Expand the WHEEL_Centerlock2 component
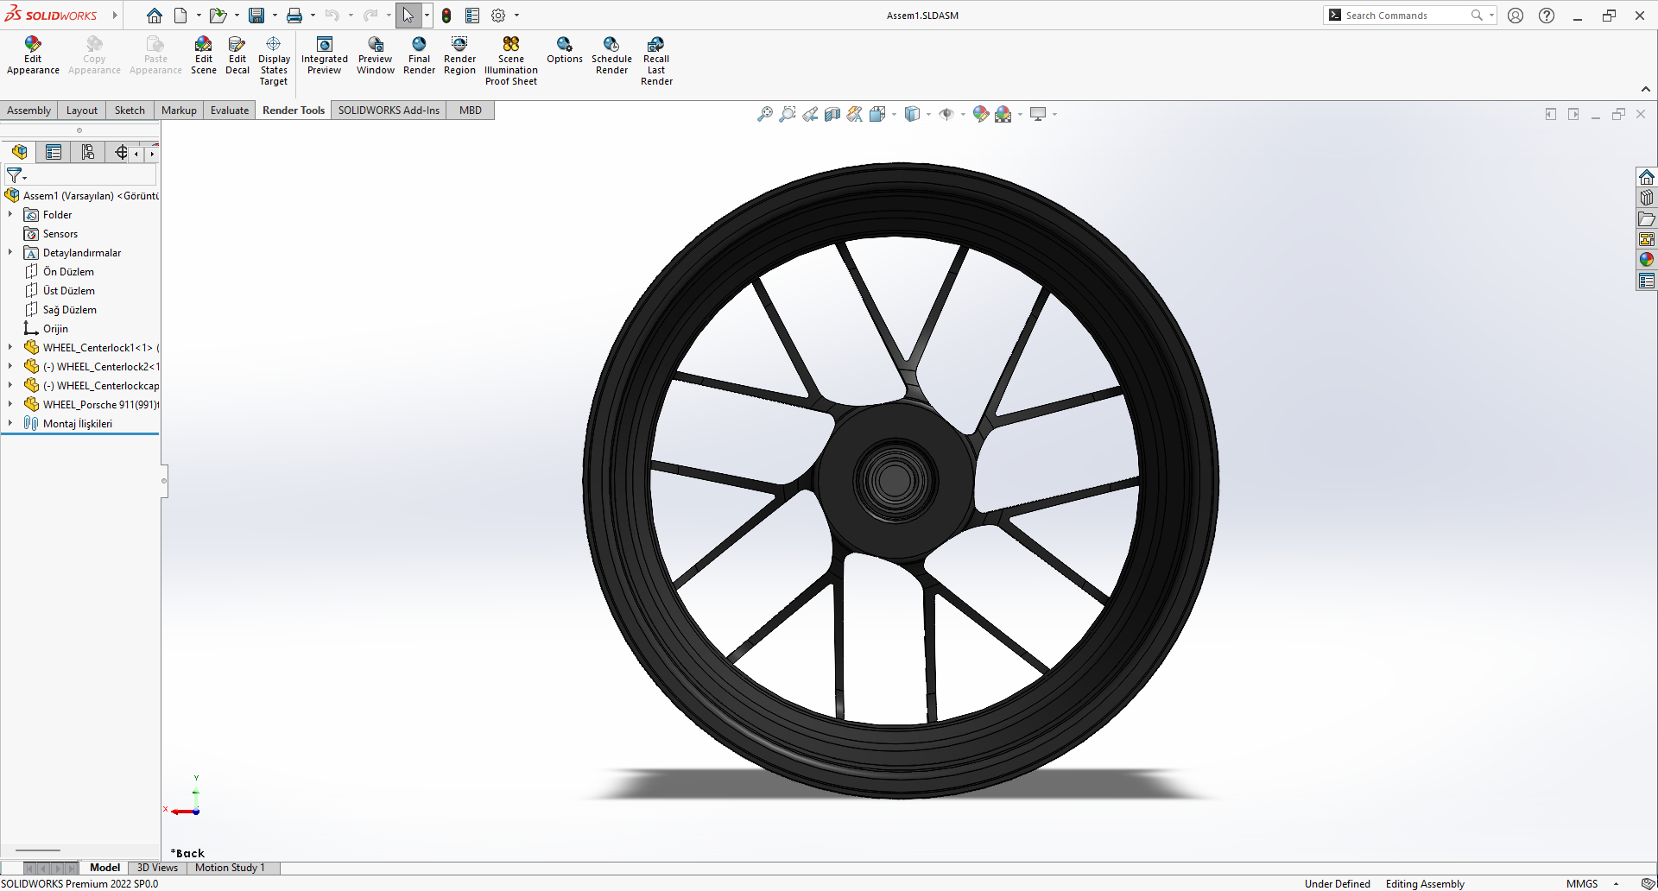Screen dimensions: 1658x891 (x=10, y=367)
